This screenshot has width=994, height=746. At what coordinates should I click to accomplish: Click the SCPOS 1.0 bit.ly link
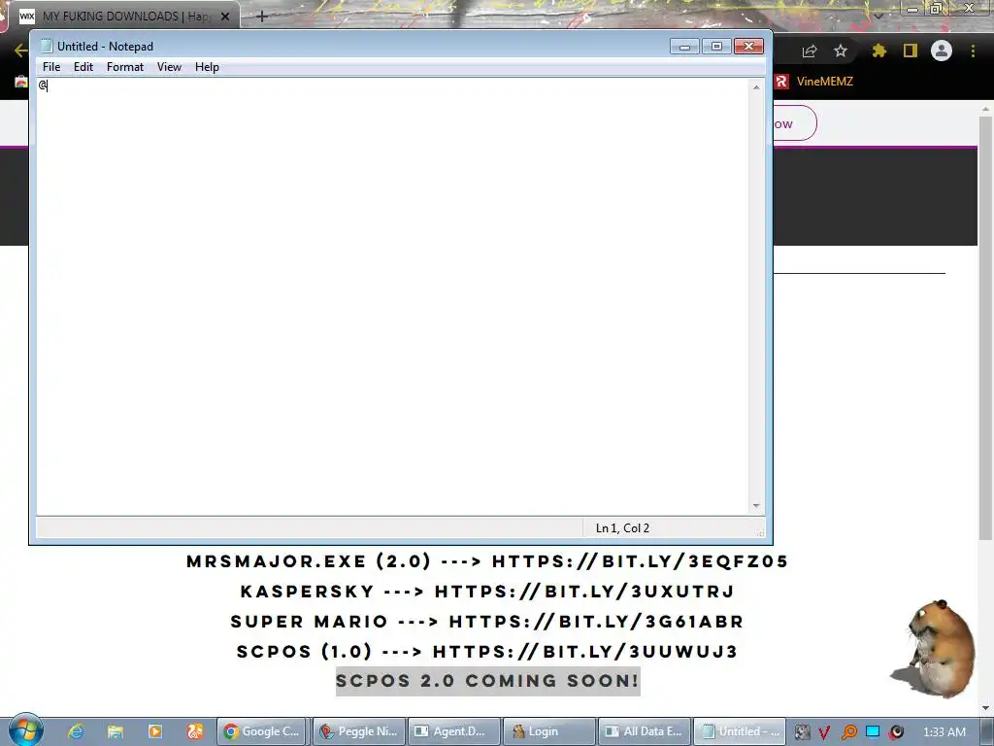(585, 651)
